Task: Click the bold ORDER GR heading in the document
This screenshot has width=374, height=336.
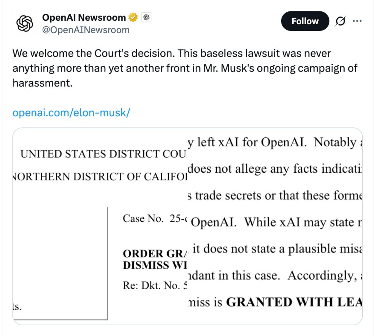Action: (155, 254)
